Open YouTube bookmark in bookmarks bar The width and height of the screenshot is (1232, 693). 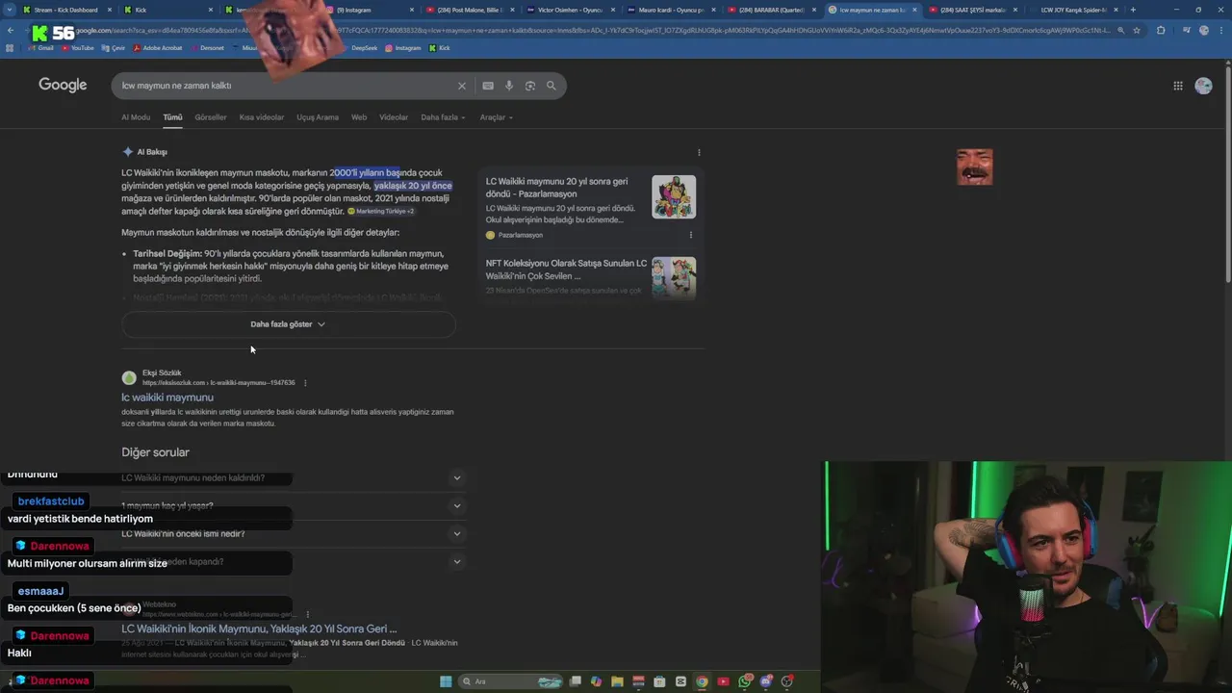78,47
